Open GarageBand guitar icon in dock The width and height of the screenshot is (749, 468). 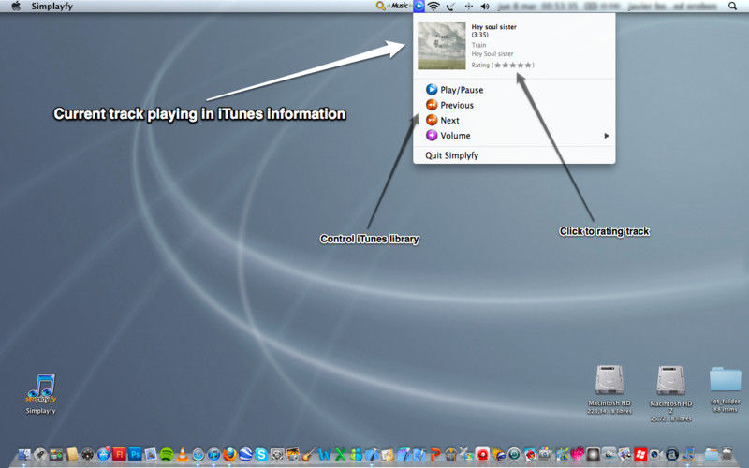(308, 455)
